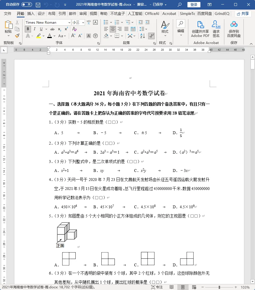Apply subscript formatting
The image size is (255, 290).
[59, 29]
